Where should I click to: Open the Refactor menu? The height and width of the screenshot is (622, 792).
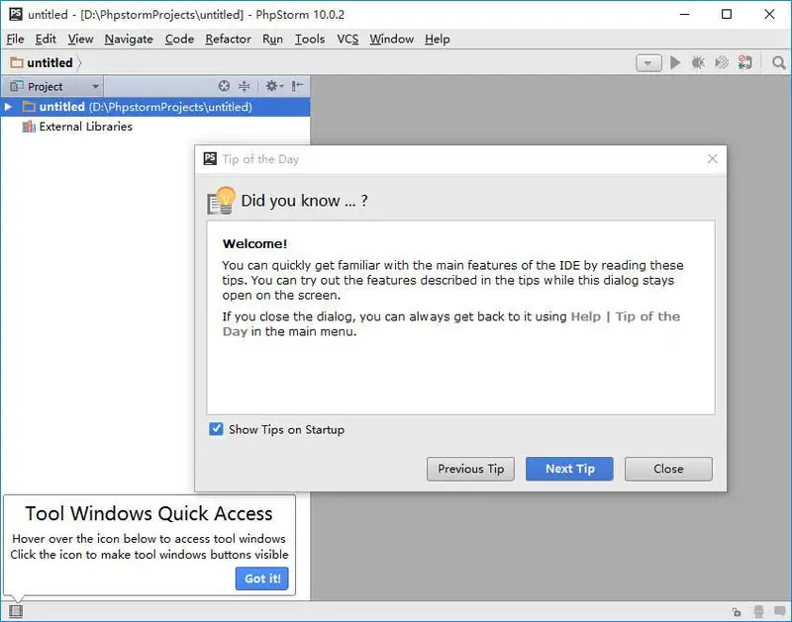click(x=228, y=39)
